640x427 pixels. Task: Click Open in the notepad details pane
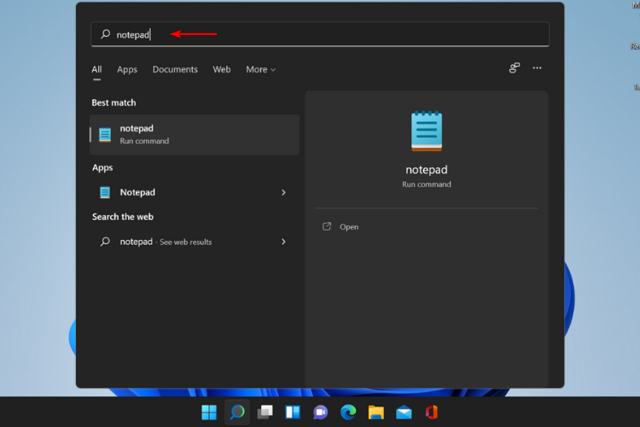pyautogui.click(x=349, y=227)
